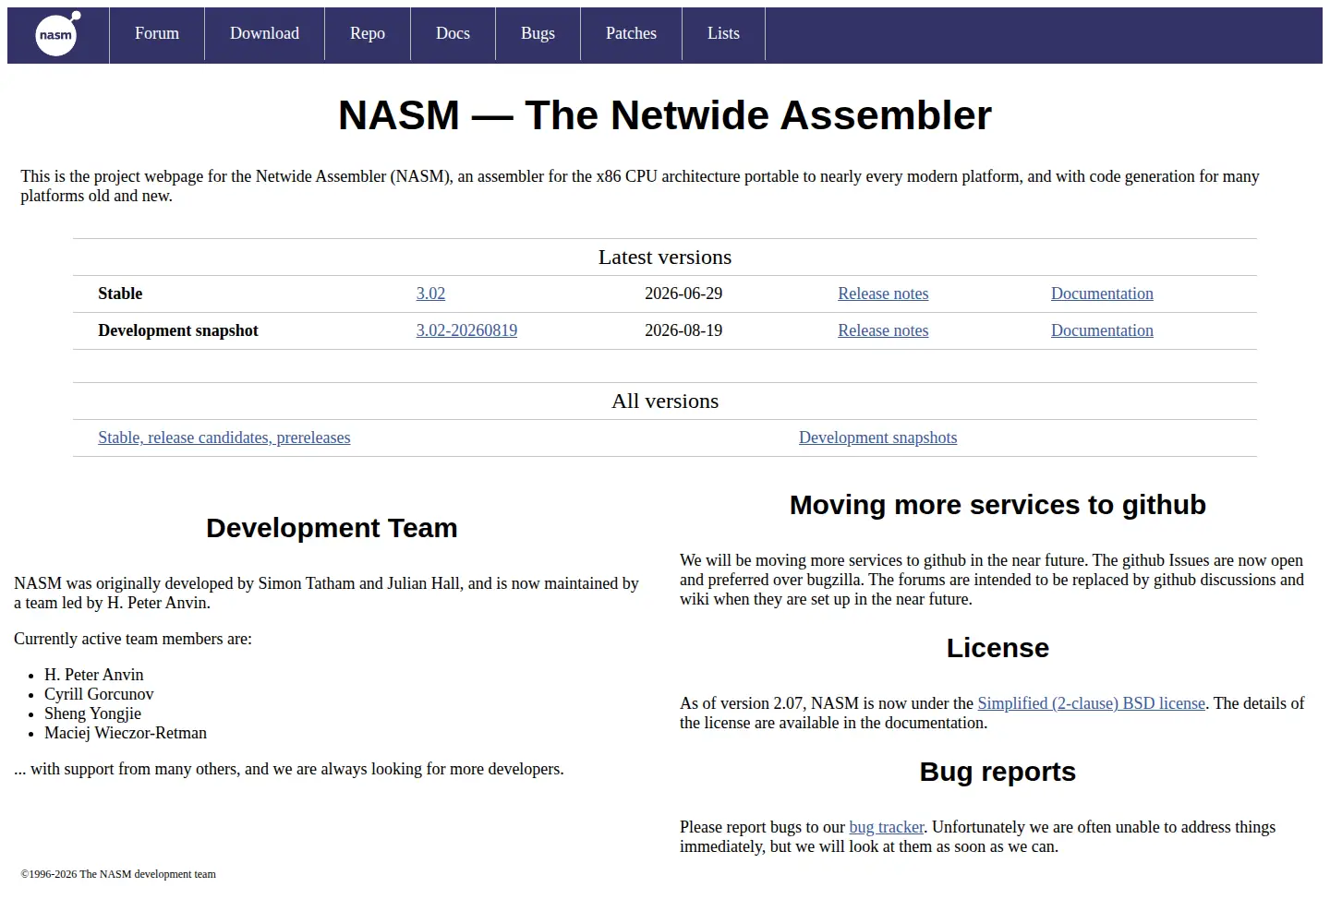Click the 'Development Team' heading
The image size is (1330, 923).
(332, 528)
